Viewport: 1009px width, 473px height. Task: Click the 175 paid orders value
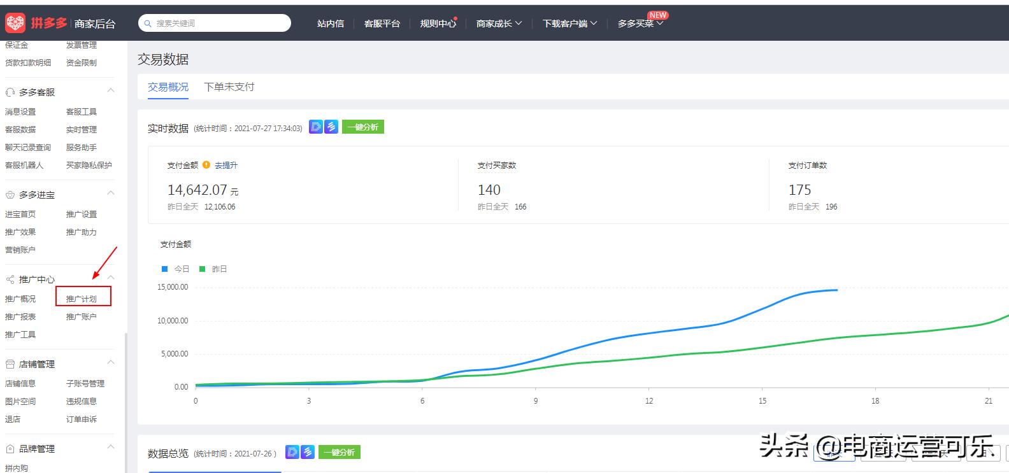coord(800,190)
